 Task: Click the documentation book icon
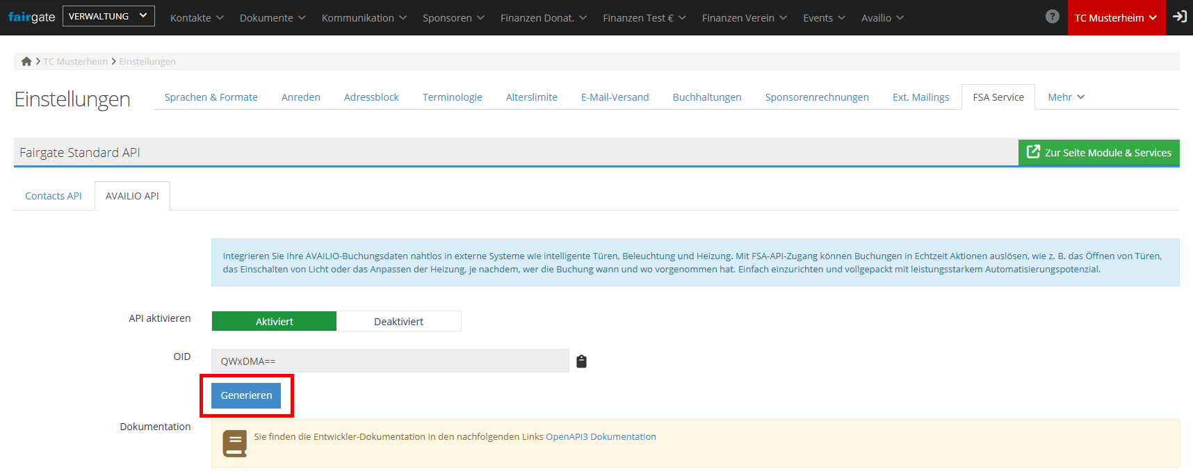[234, 443]
